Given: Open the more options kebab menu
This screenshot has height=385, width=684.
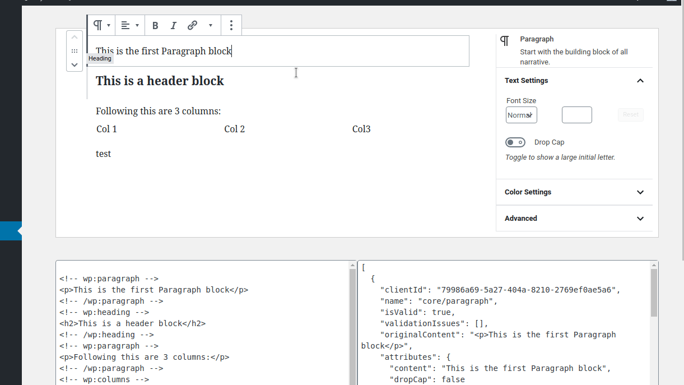Looking at the screenshot, I should click(x=231, y=25).
